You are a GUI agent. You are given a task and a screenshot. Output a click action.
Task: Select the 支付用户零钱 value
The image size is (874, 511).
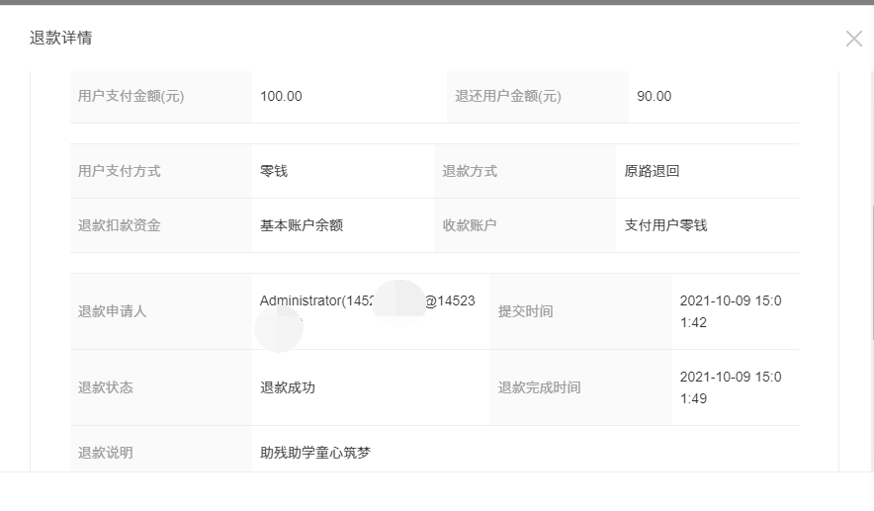point(666,225)
